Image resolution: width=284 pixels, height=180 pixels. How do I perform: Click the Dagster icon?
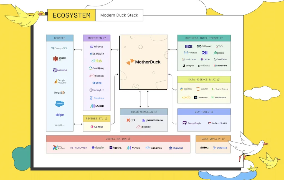98,147
